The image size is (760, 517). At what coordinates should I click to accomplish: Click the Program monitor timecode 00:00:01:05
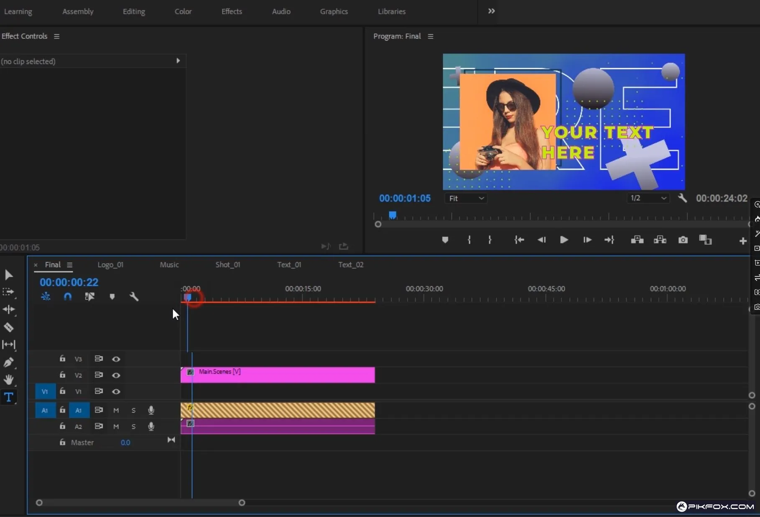(405, 199)
